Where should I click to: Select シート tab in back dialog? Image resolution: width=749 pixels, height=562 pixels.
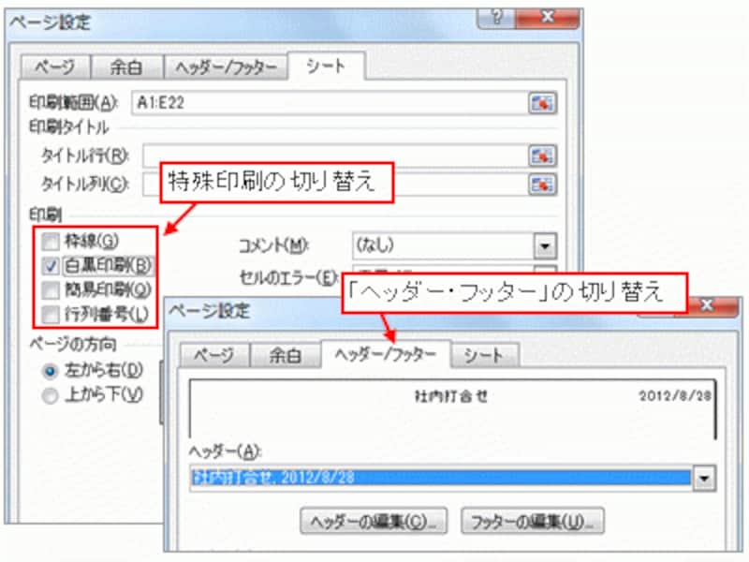(x=326, y=66)
